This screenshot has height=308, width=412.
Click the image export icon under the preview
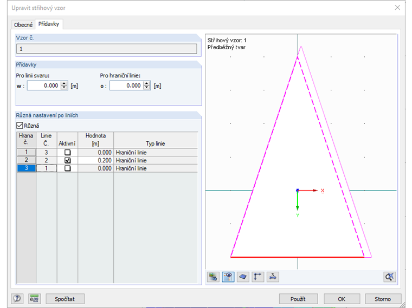tap(213, 277)
